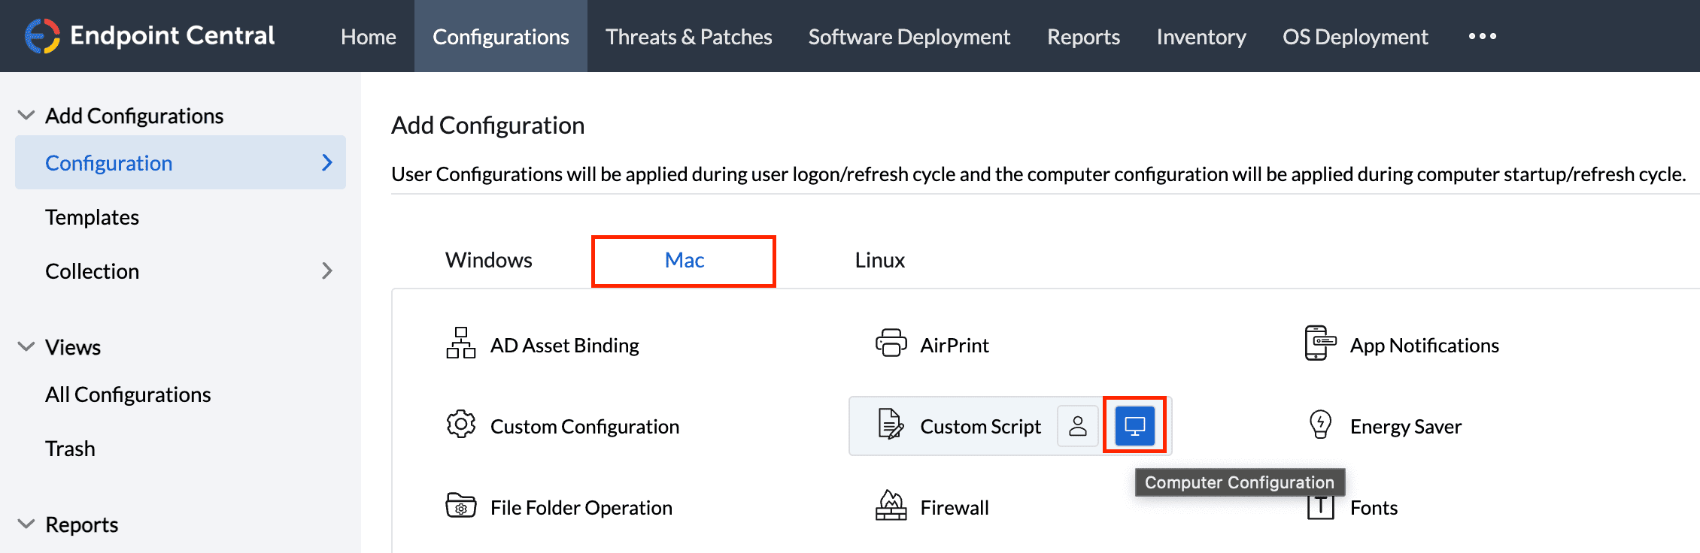Open All Configurations view

(128, 394)
